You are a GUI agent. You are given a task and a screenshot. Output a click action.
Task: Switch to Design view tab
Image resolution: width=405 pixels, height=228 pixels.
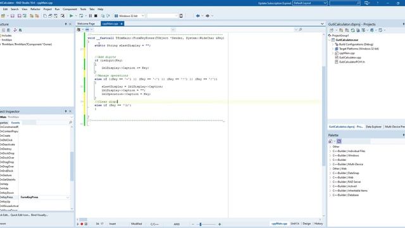(306, 224)
